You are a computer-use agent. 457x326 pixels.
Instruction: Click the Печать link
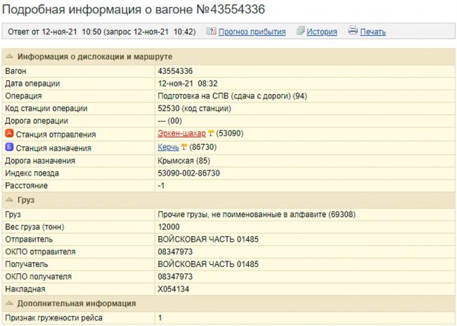(373, 32)
